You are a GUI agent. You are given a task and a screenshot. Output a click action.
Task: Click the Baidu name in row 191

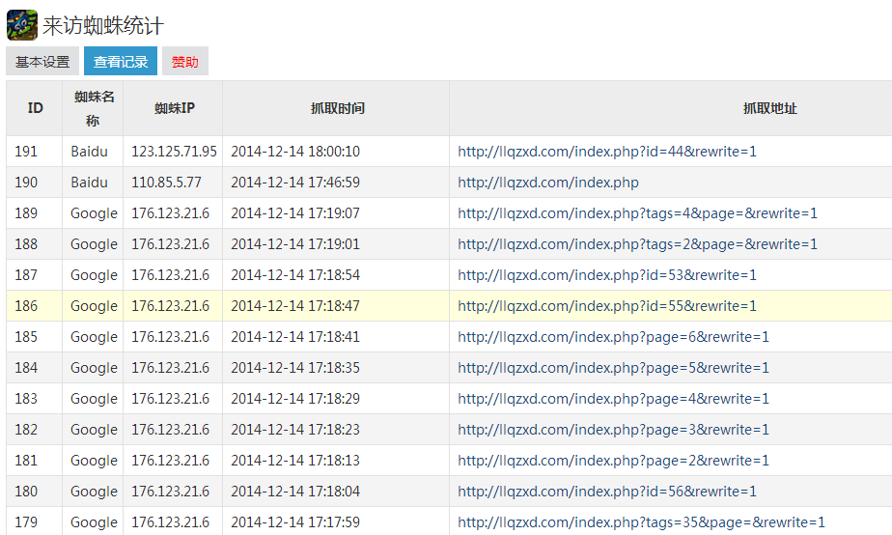click(89, 152)
